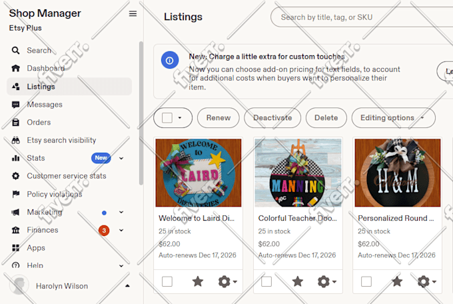Click the Welcome to Laird sign thumbnail
The image size is (453, 304).
tap(199, 173)
